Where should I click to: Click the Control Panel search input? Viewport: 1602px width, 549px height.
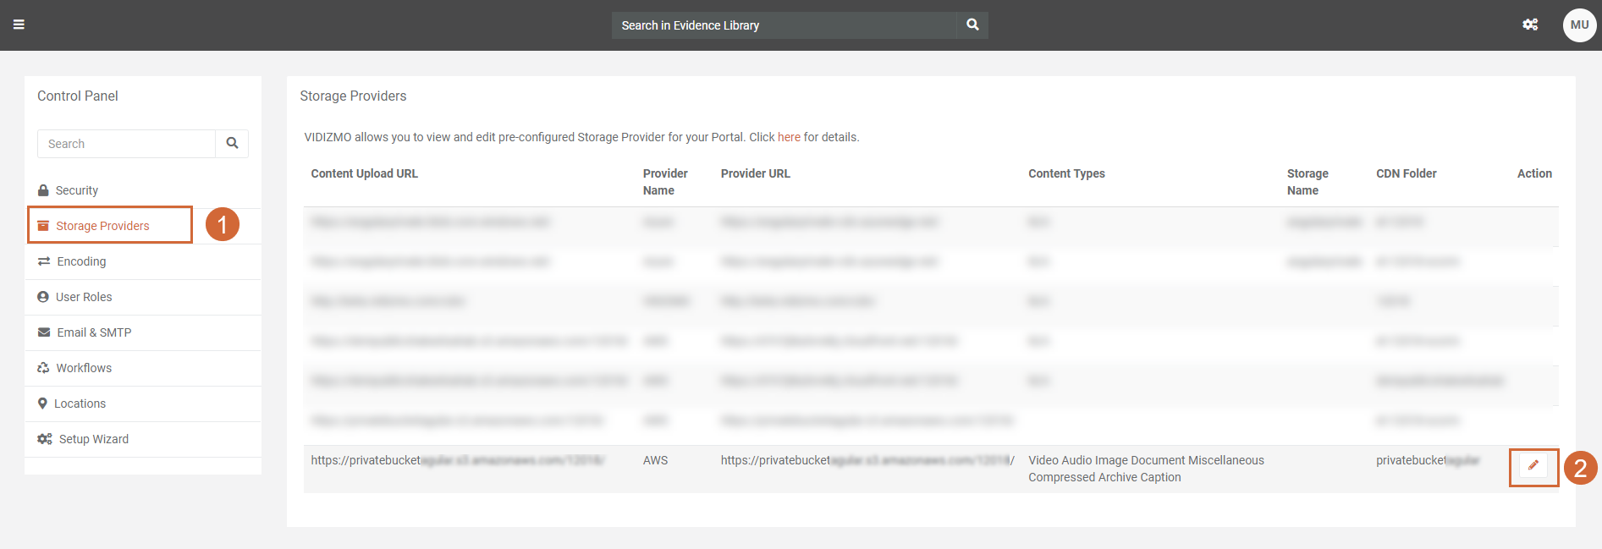click(127, 144)
